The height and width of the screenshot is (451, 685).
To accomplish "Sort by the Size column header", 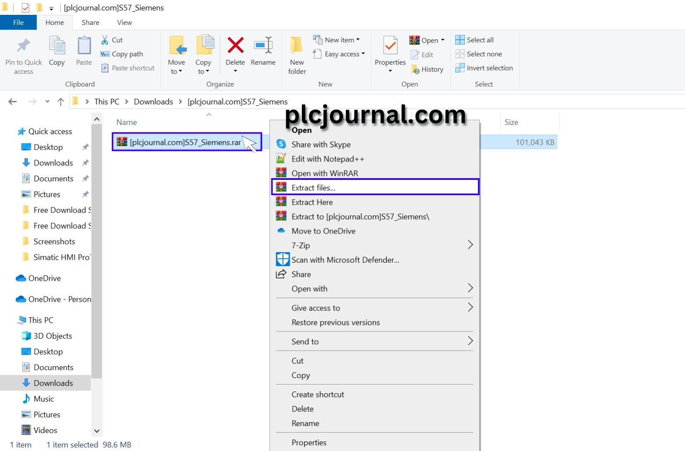I will 511,122.
